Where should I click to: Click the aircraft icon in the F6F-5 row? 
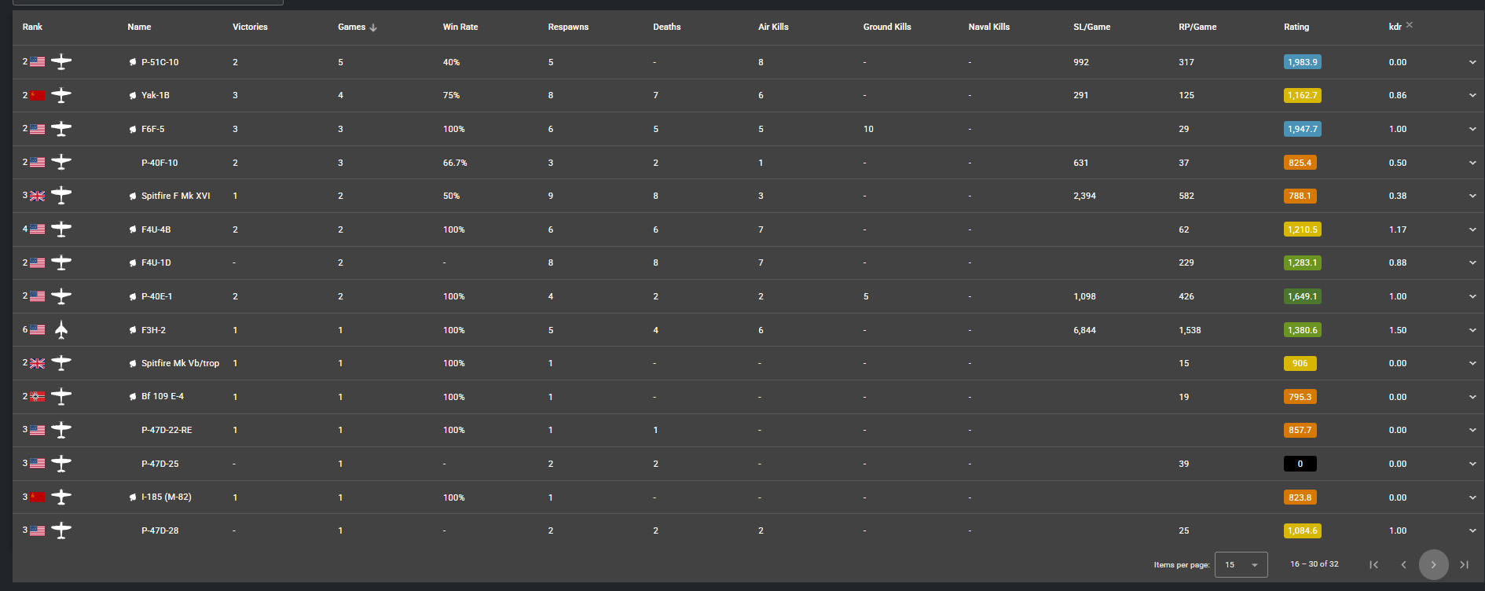(61, 129)
